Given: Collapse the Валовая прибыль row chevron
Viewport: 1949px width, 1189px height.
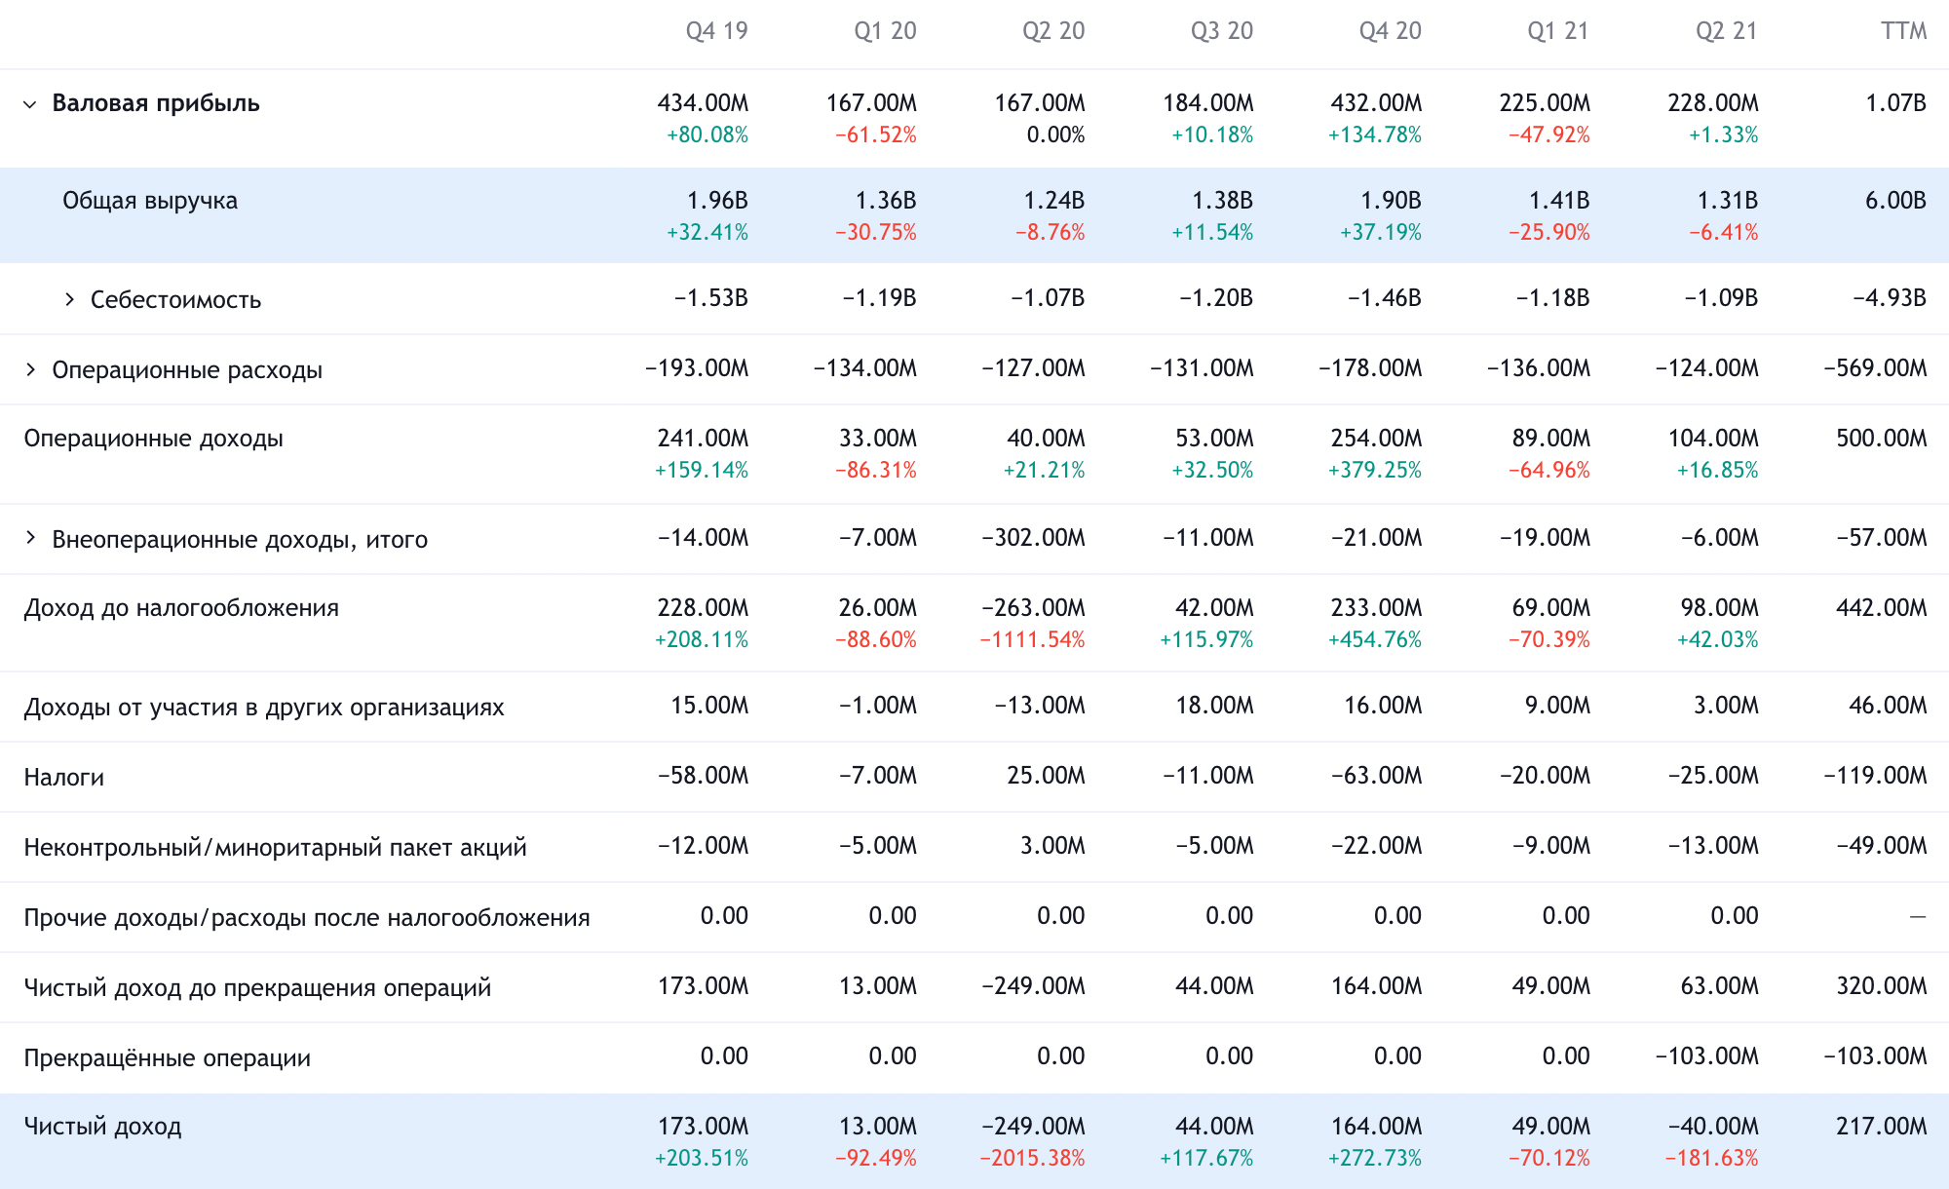Looking at the screenshot, I should pos(30,104).
